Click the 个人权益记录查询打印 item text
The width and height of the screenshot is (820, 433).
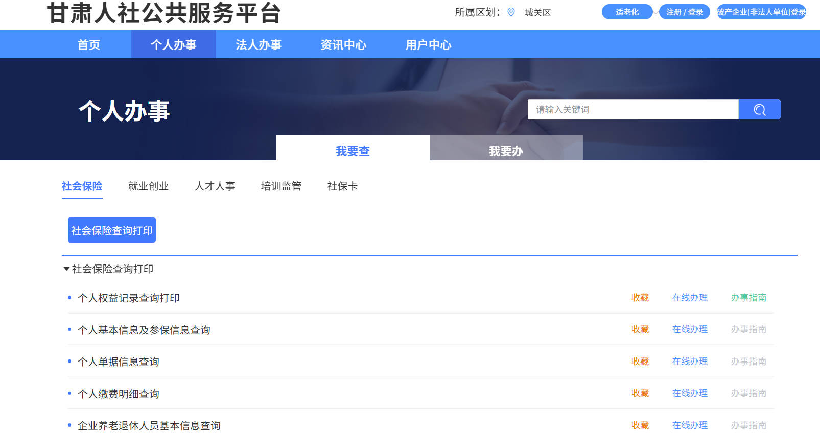click(x=129, y=298)
